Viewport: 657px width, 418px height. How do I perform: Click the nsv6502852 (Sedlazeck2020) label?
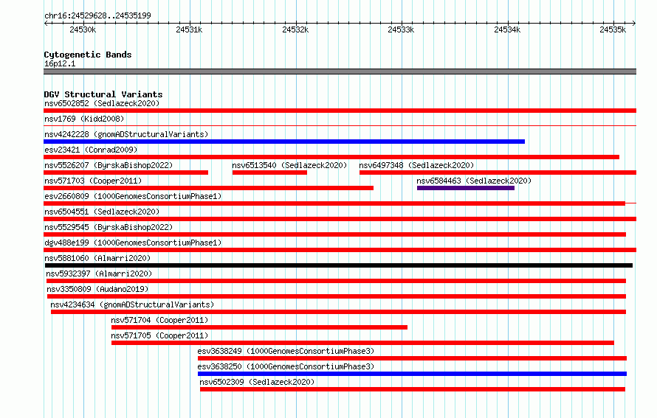(102, 103)
